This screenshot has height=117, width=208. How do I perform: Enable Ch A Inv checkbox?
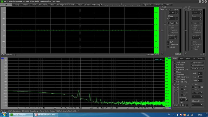click(175, 23)
